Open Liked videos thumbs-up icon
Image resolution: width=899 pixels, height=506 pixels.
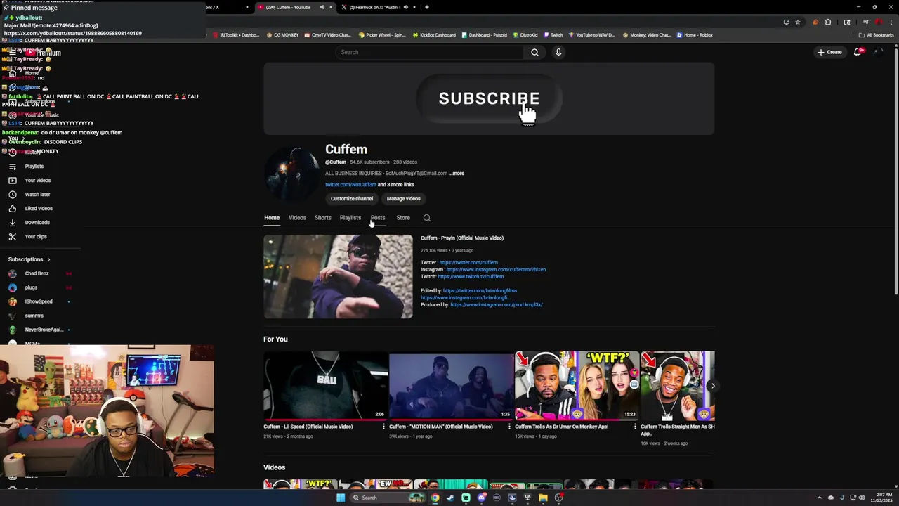tap(13, 209)
